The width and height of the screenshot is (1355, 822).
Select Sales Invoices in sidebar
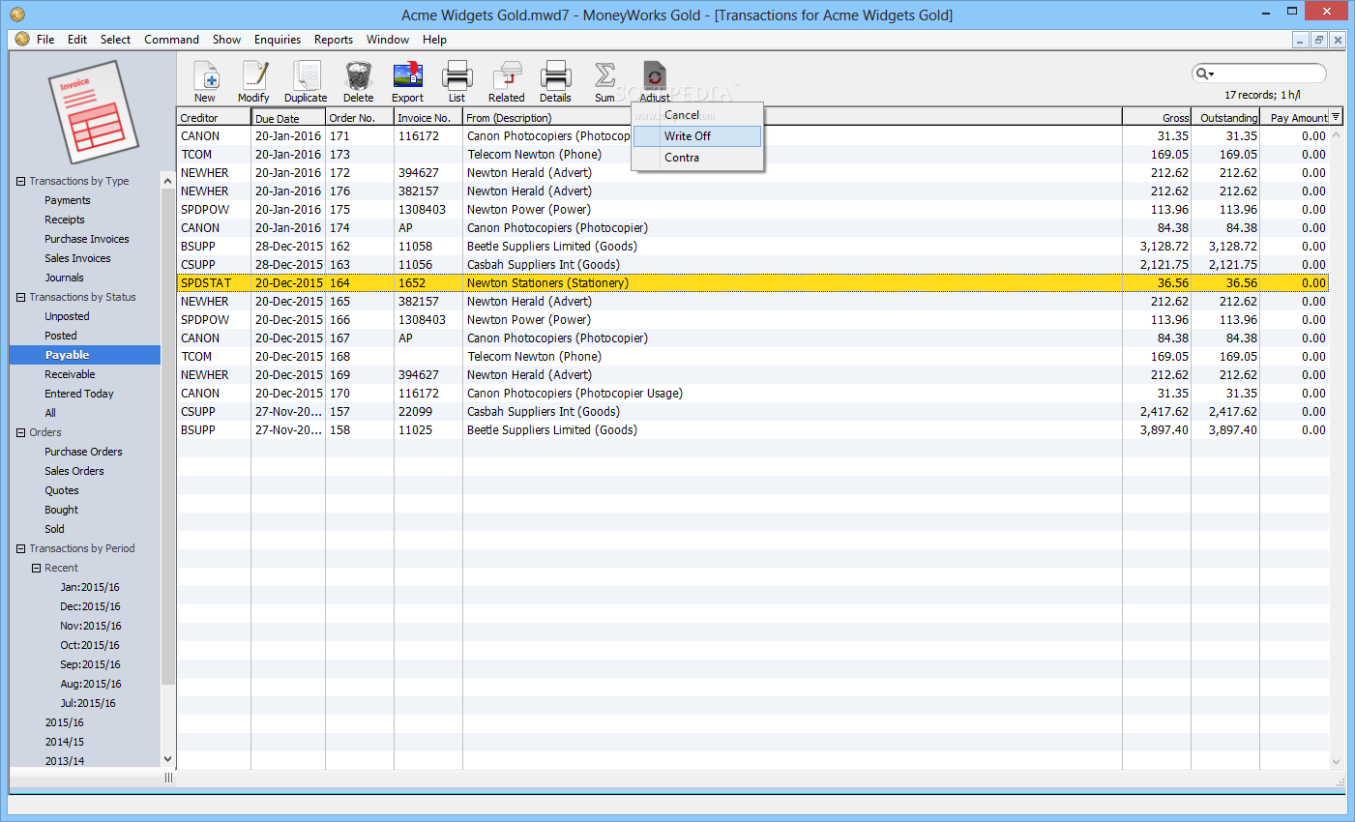(77, 258)
